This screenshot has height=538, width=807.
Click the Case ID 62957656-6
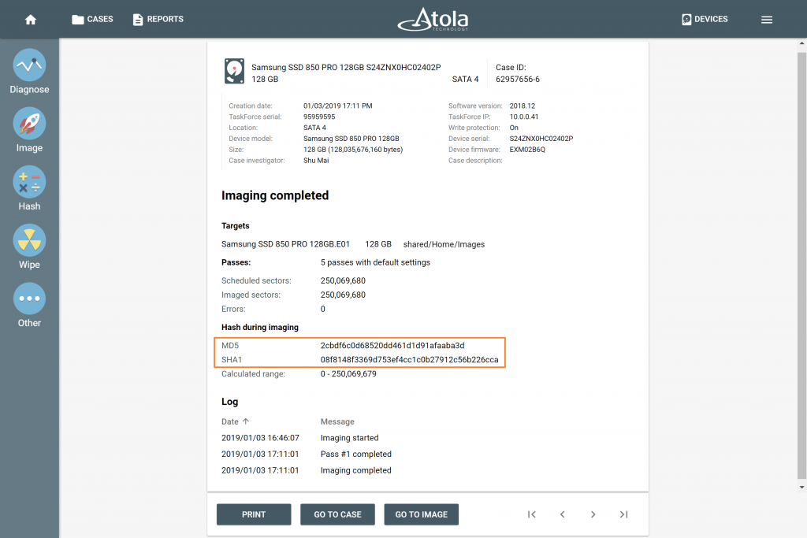[517, 80]
